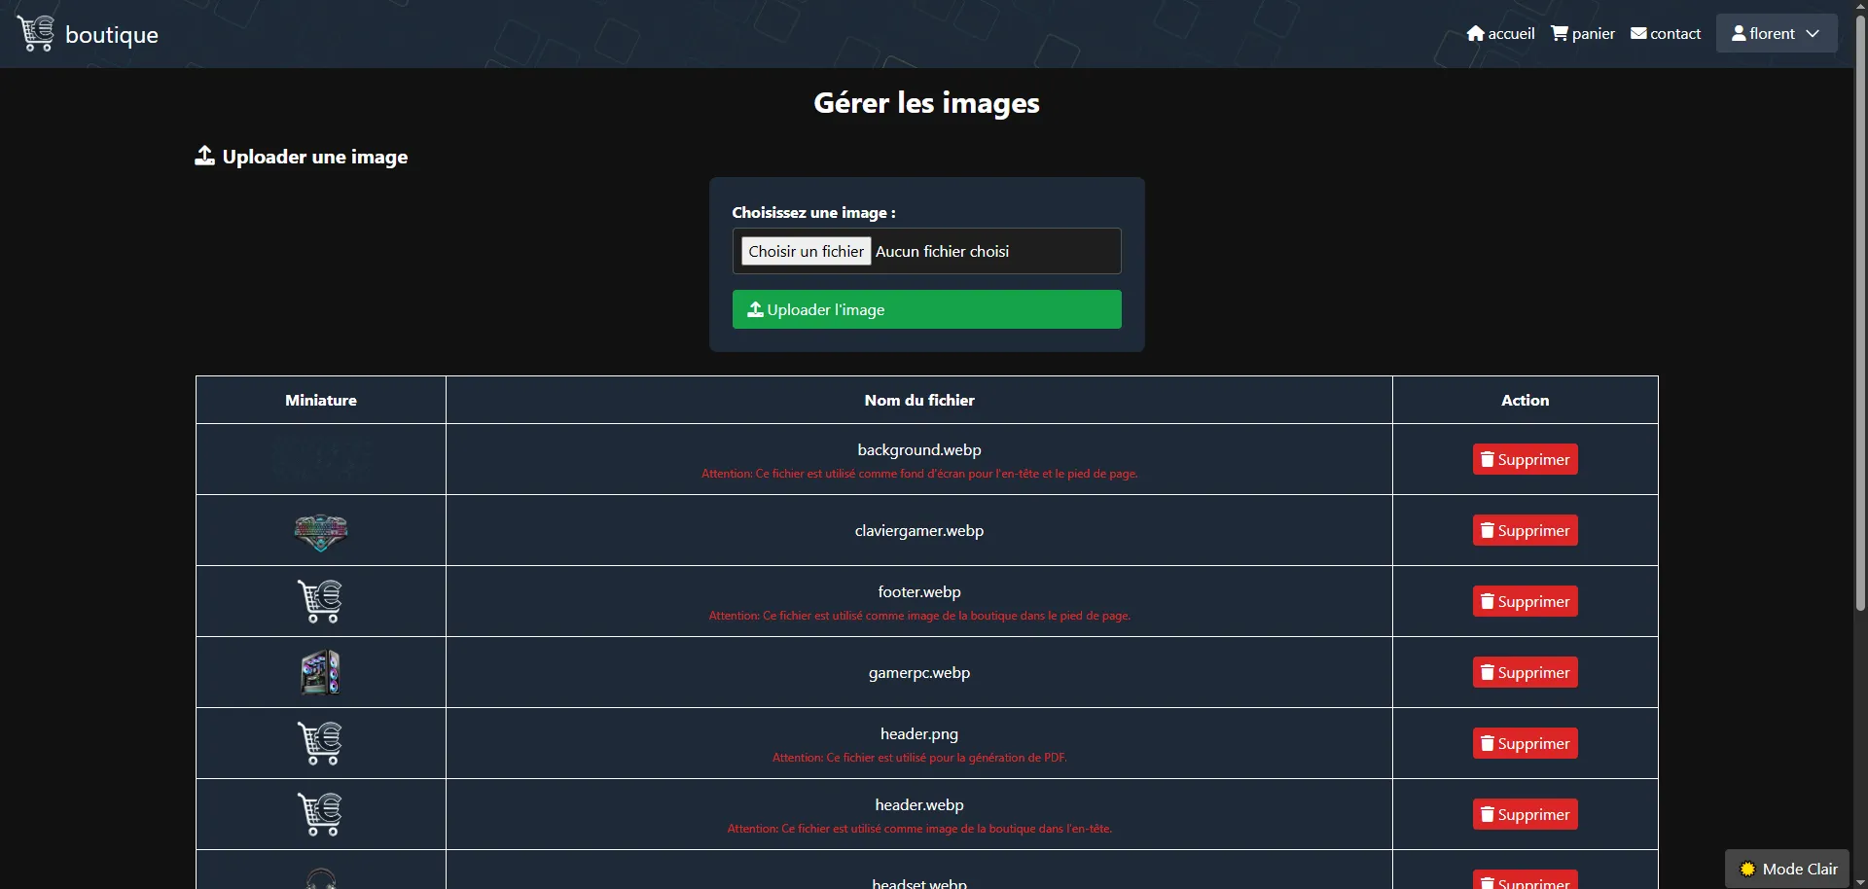Click Choisir un fichier button
The image size is (1868, 889).
point(806,252)
